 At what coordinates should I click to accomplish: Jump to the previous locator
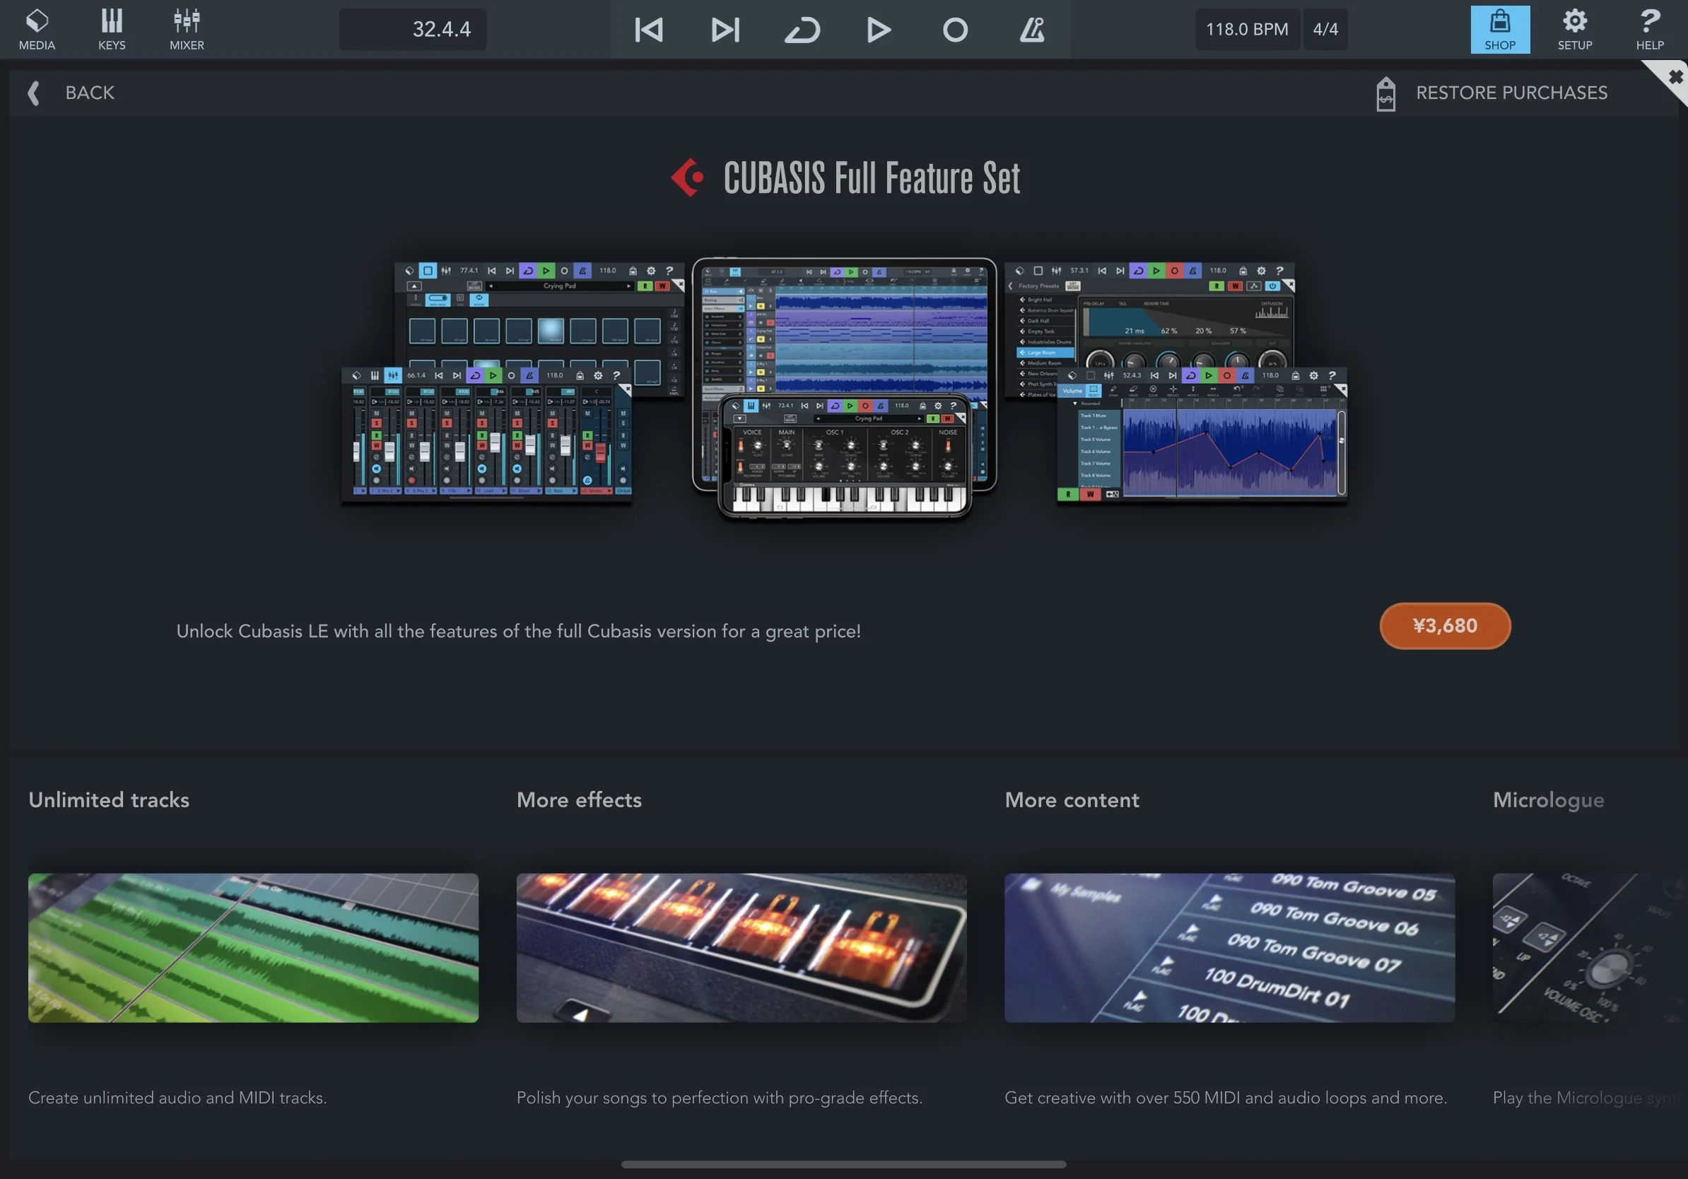(x=649, y=30)
